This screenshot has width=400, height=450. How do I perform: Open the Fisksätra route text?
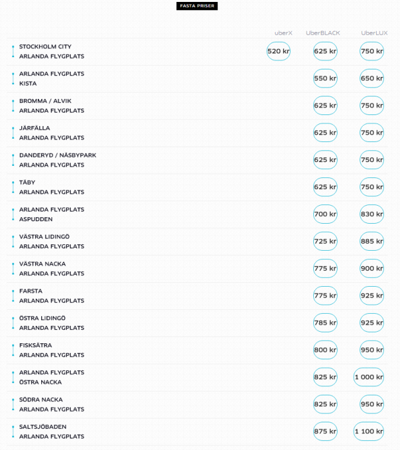click(x=35, y=345)
